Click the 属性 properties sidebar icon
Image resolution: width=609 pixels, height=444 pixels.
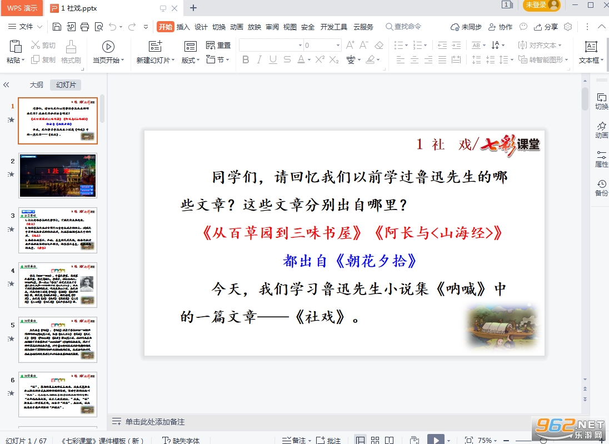pyautogui.click(x=601, y=159)
